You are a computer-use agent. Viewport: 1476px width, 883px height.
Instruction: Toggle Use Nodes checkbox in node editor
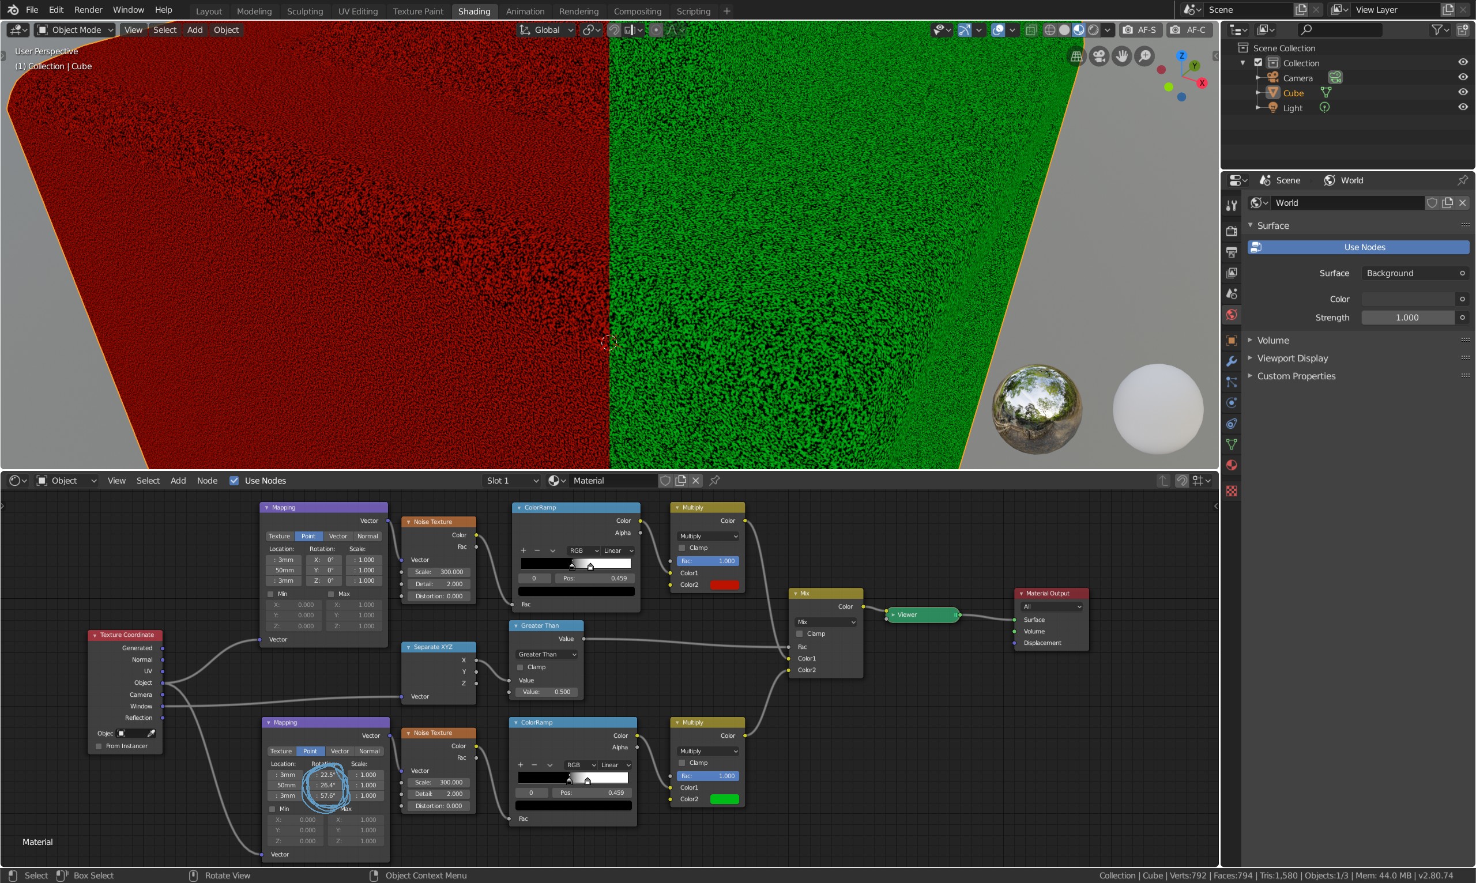tap(234, 480)
